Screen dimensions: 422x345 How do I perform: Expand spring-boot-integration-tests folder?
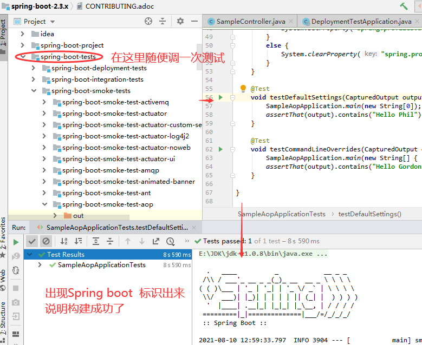(x=34, y=79)
